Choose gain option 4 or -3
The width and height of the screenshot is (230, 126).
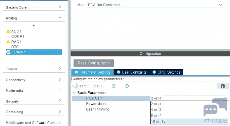[189, 110]
